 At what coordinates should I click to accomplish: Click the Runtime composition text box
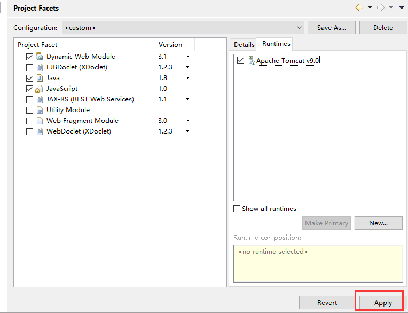(x=318, y=263)
